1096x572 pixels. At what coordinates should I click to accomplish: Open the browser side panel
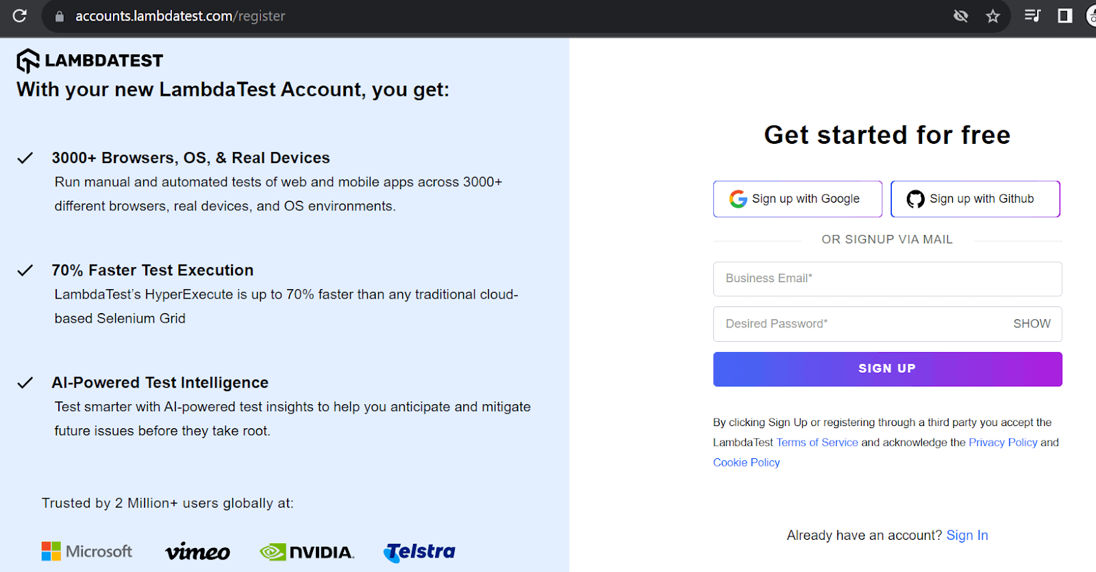tap(1063, 16)
